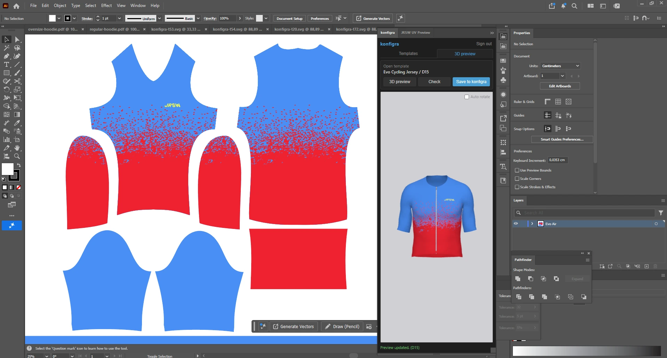667x358 pixels.
Task: Open the Effect menu
Action: [x=106, y=6]
